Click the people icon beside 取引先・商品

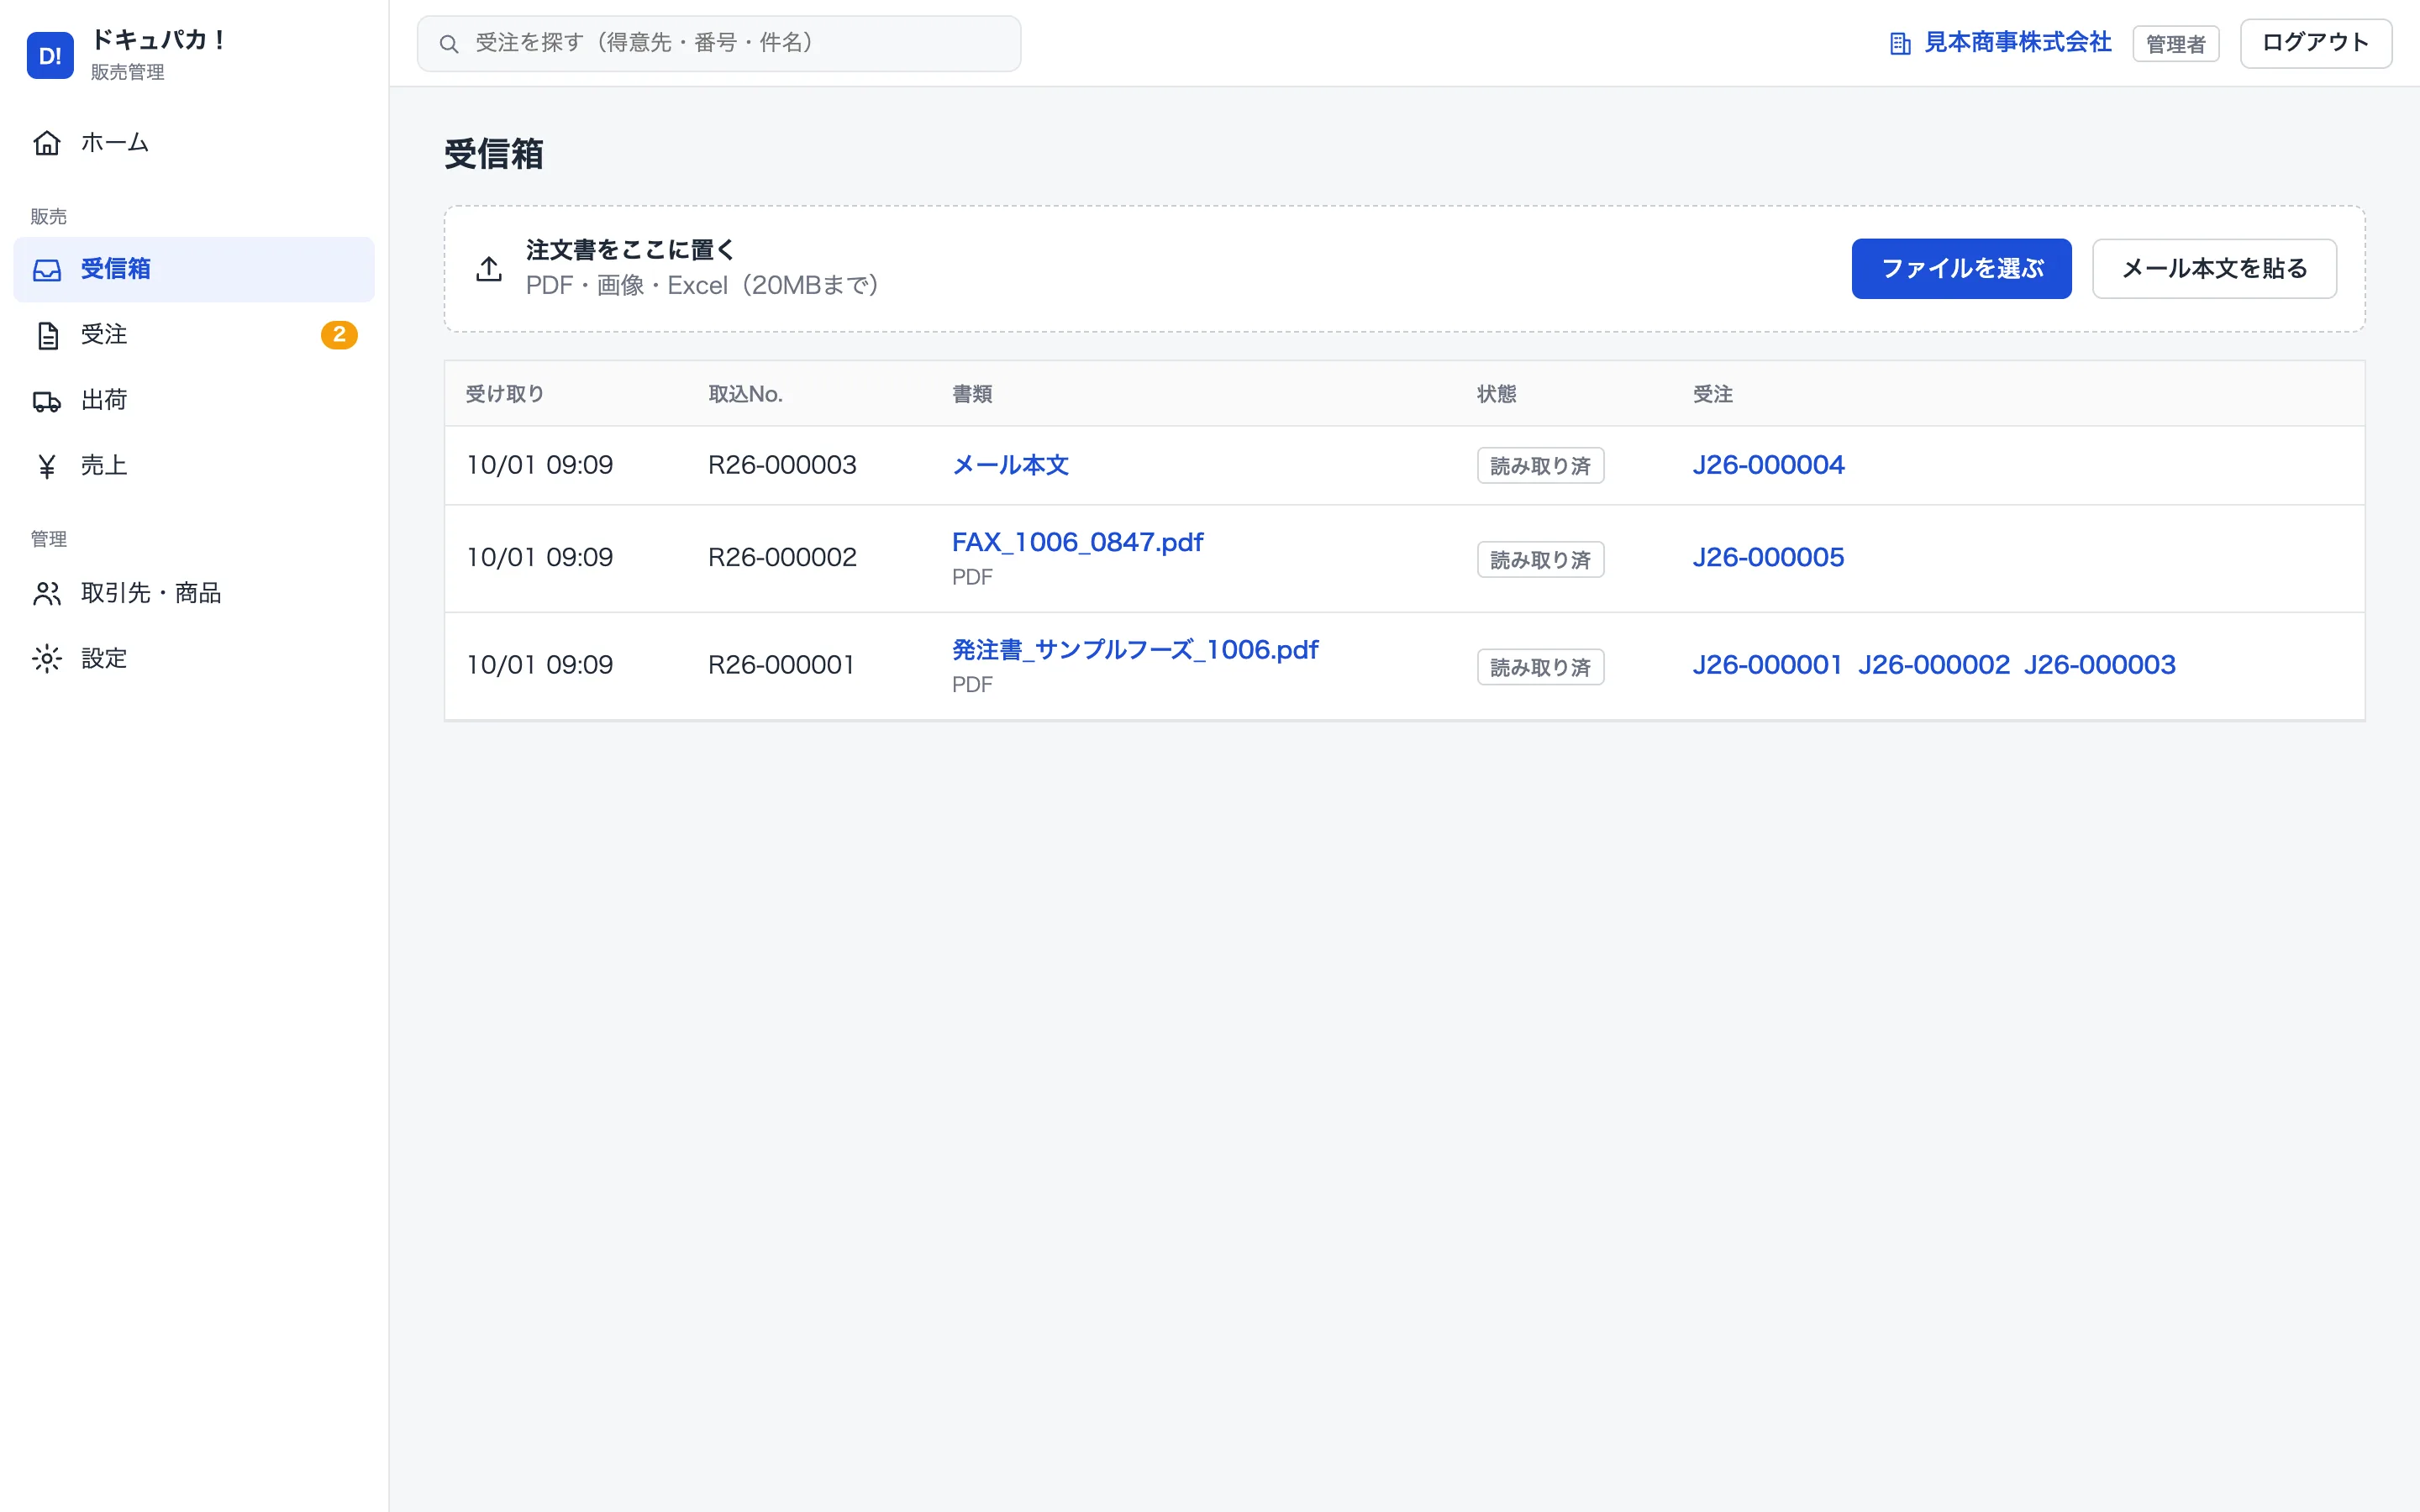[47, 594]
